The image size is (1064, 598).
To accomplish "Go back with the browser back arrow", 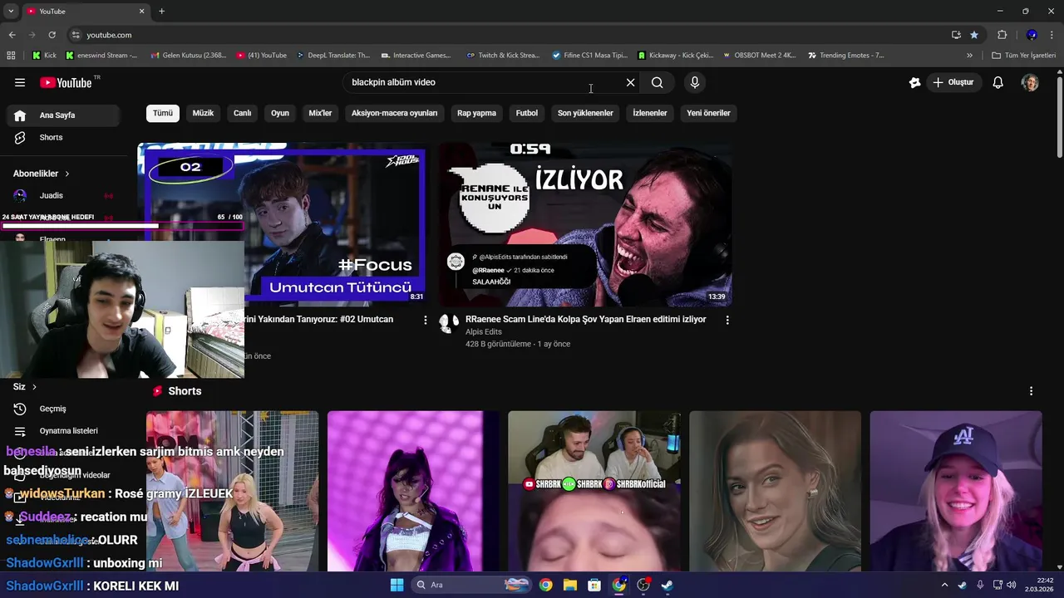I will click(x=12, y=35).
